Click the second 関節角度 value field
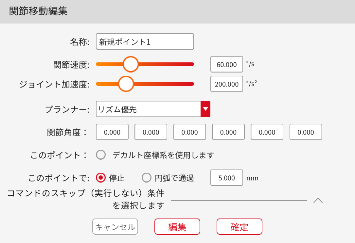The width and height of the screenshot is (355, 243). (x=151, y=132)
